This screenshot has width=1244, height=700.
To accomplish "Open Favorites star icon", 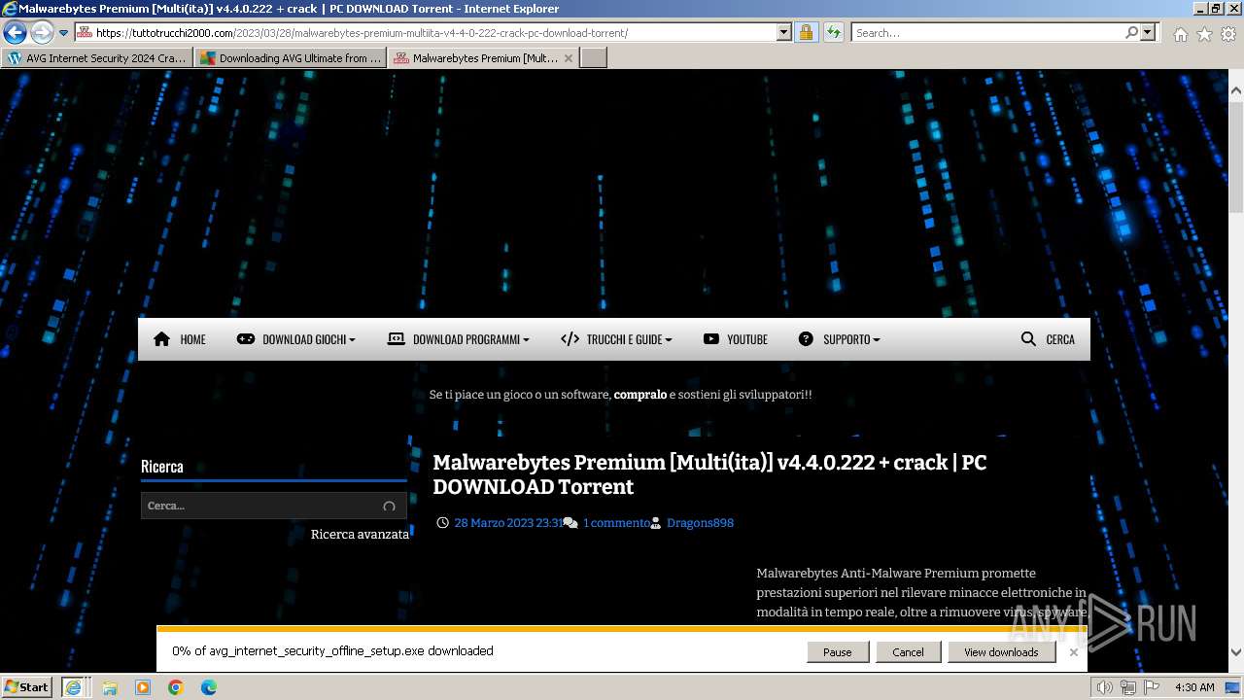I will 1204,34.
